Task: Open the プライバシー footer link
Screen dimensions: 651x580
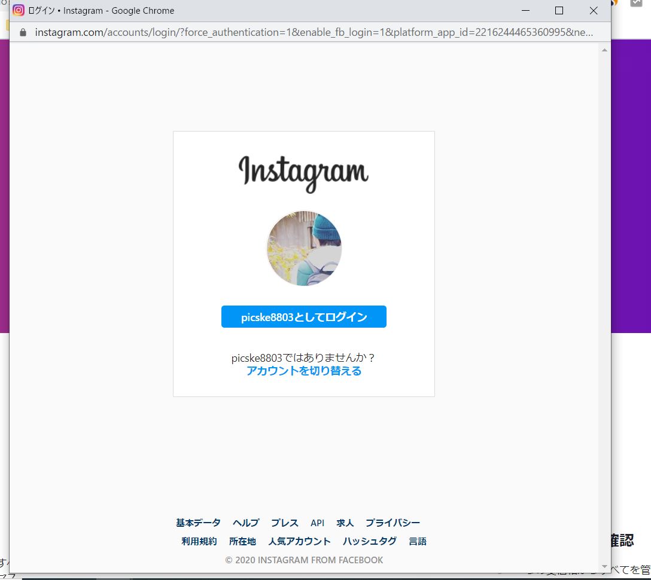Action: (393, 523)
